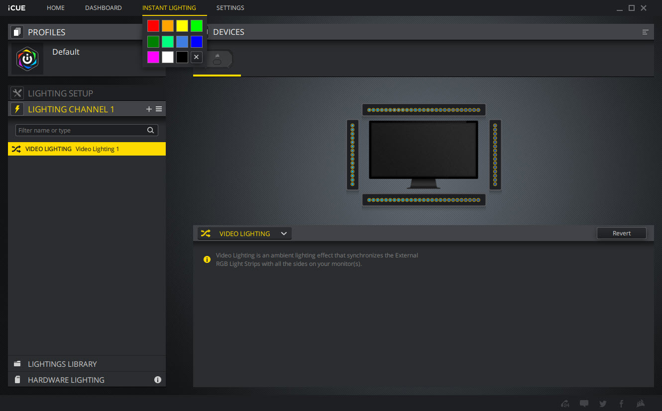Click the Revert button

pyautogui.click(x=622, y=233)
